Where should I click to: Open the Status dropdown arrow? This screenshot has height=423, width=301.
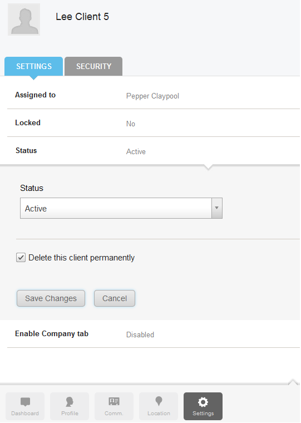(x=216, y=208)
